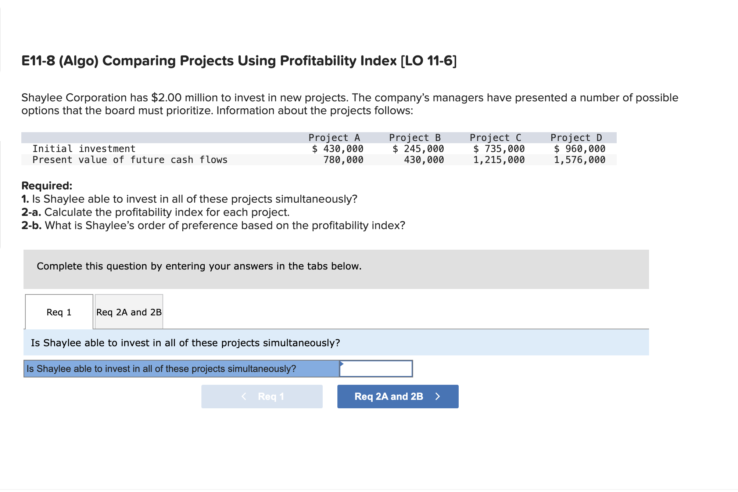
Task: Click the $430,000 initial investment value
Action: coord(338,148)
